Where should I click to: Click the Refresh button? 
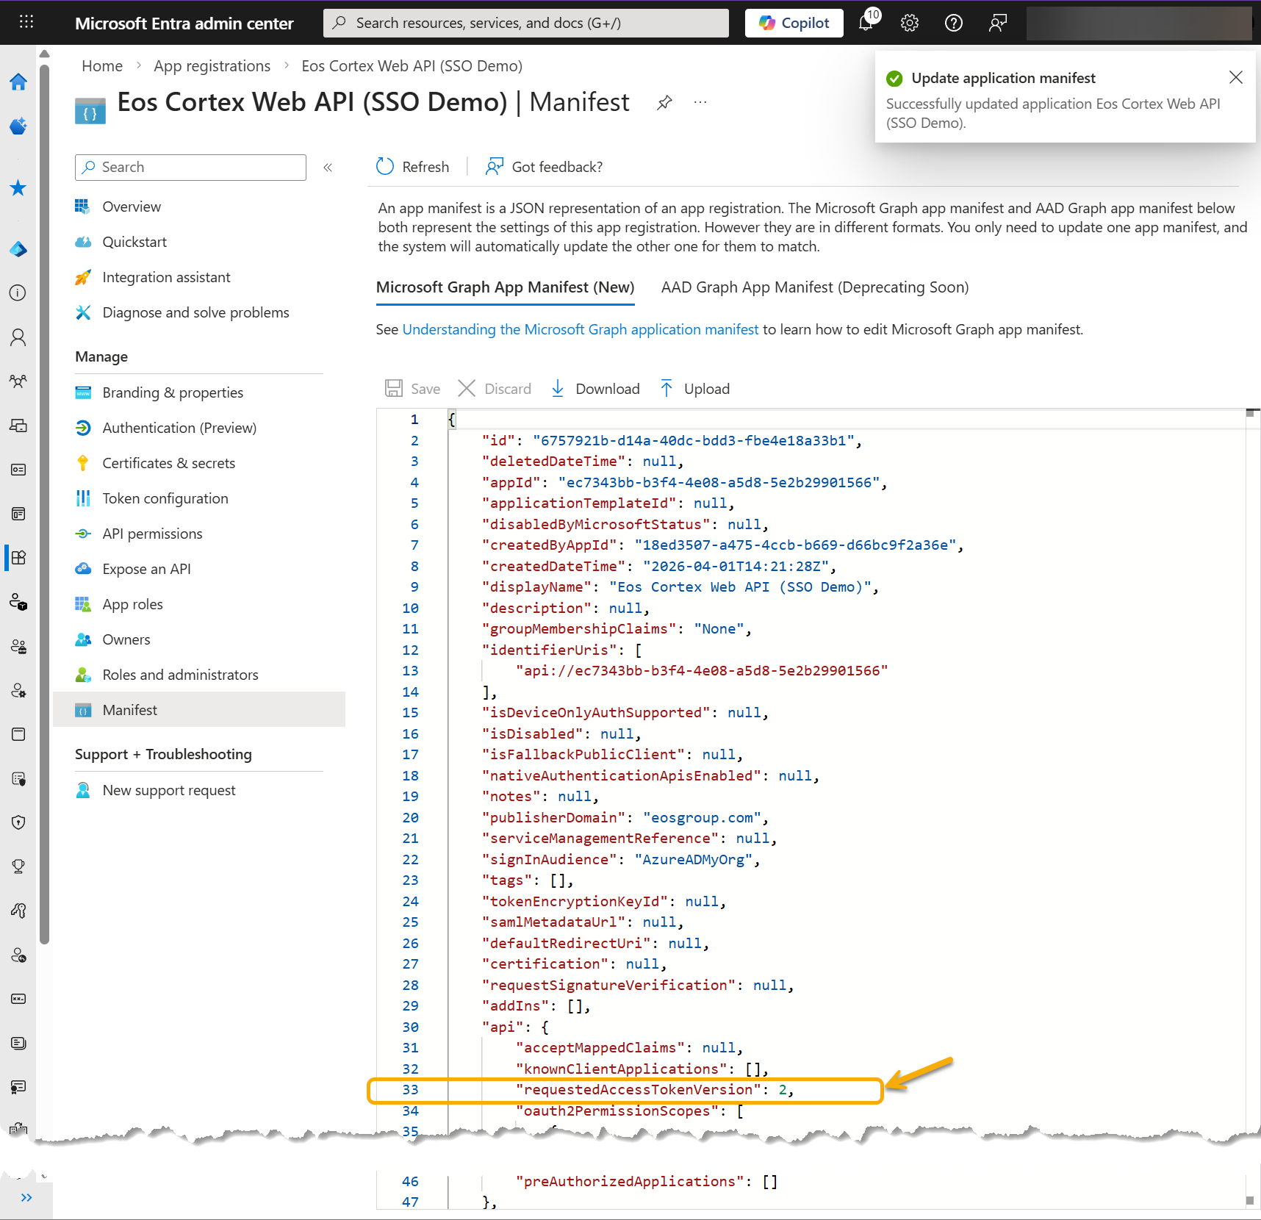tap(412, 167)
